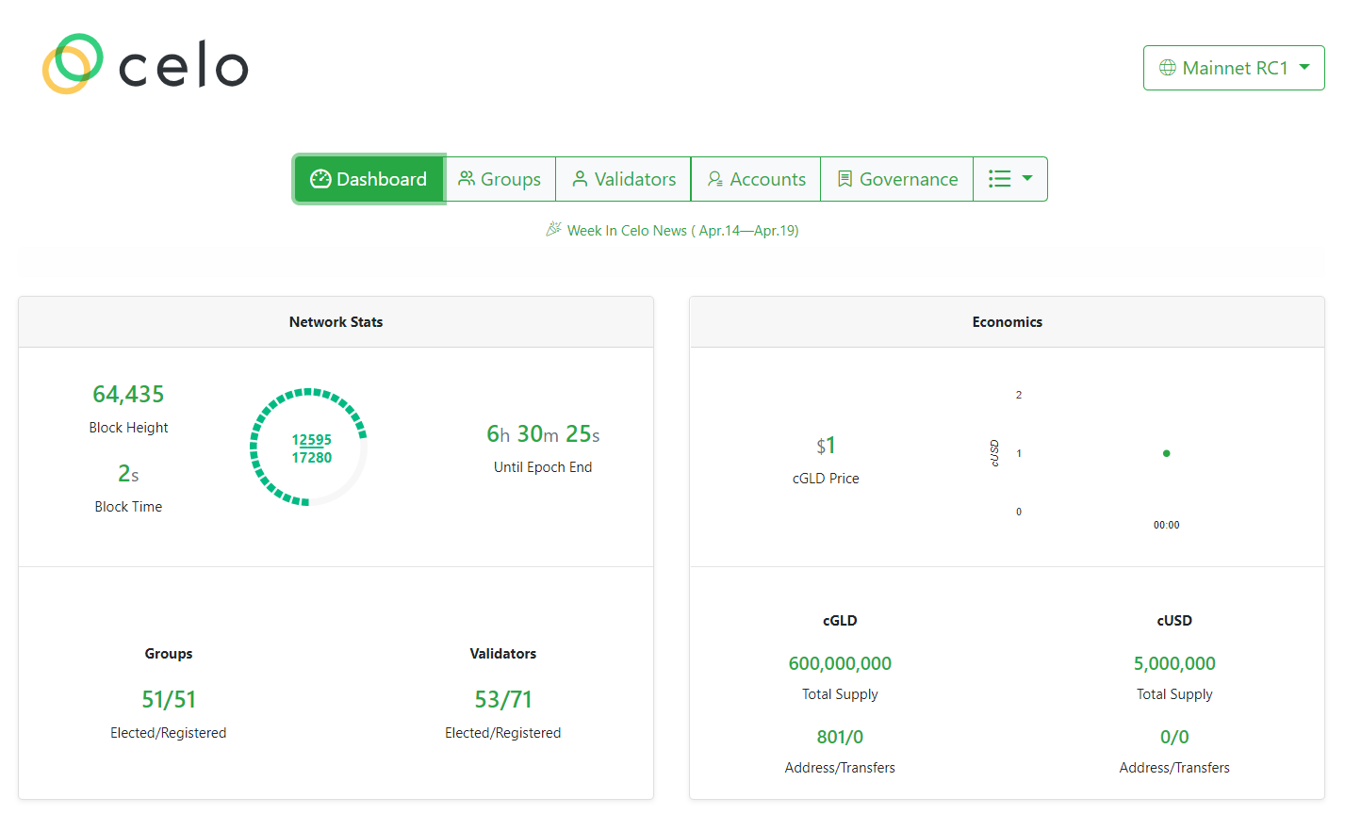
Task: Click the cUSD chart axis label
Action: (994, 453)
